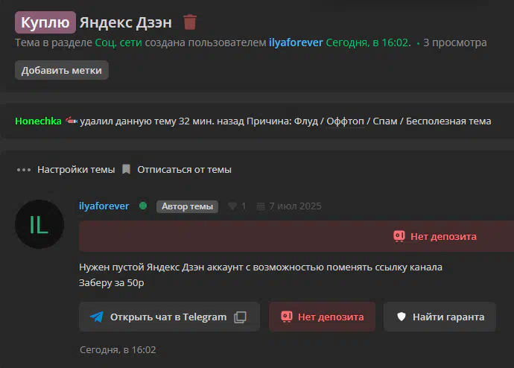Click the registration date 7 июл 2025
The image size is (514, 368).
295,206
